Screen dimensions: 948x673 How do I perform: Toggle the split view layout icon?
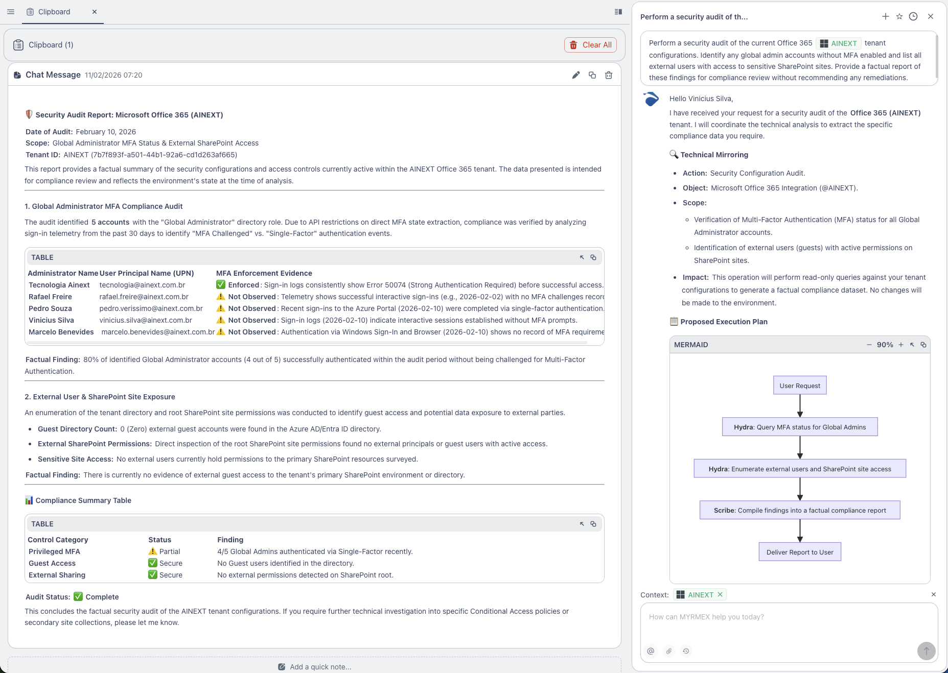pyautogui.click(x=617, y=11)
